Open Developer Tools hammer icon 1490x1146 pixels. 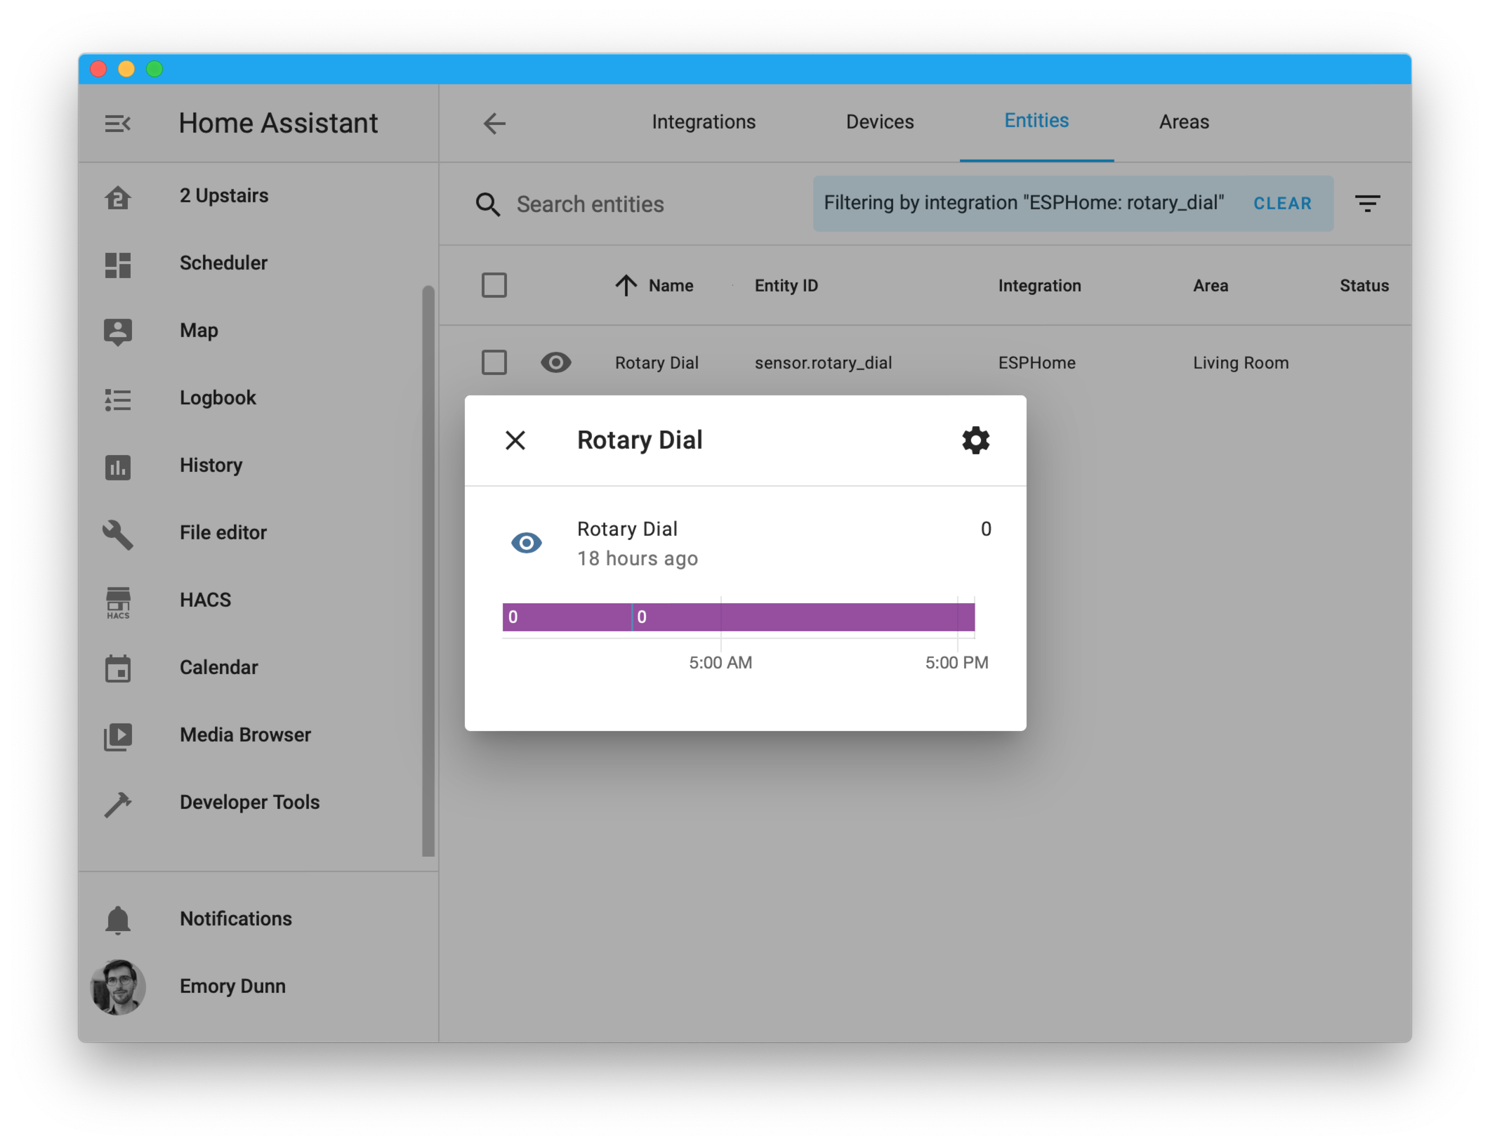[x=117, y=803]
